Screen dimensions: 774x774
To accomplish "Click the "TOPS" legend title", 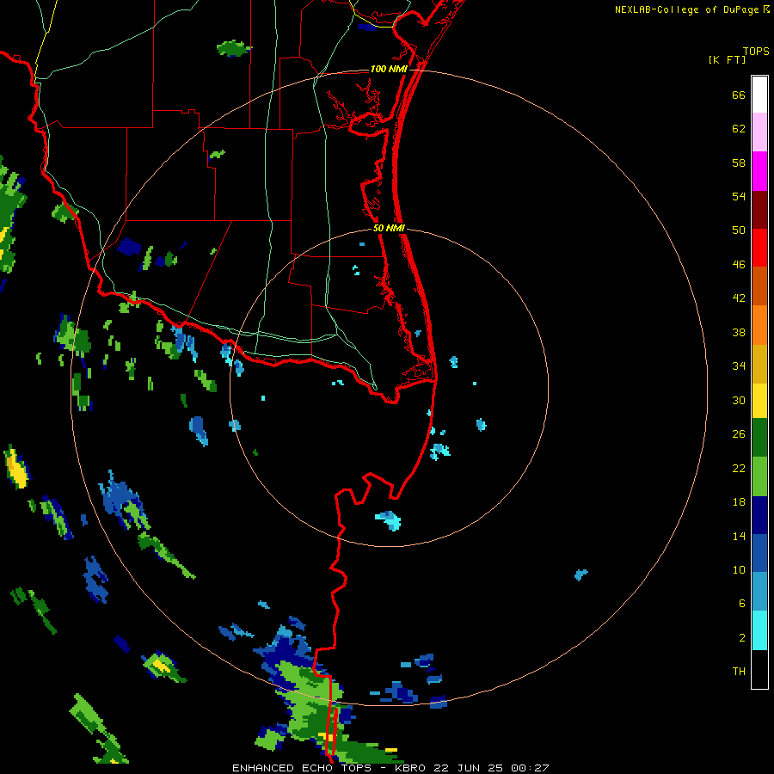I will [756, 52].
